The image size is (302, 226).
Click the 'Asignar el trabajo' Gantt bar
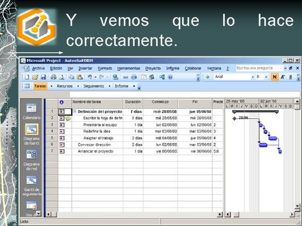(273, 138)
